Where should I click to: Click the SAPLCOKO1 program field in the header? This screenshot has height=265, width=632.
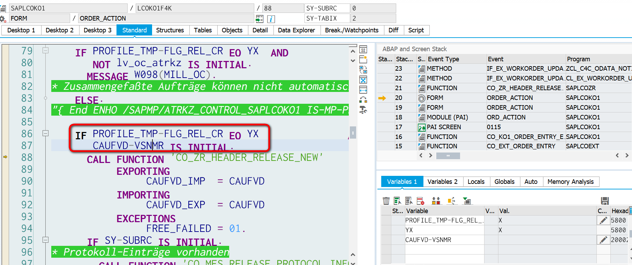pyautogui.click(x=68, y=8)
